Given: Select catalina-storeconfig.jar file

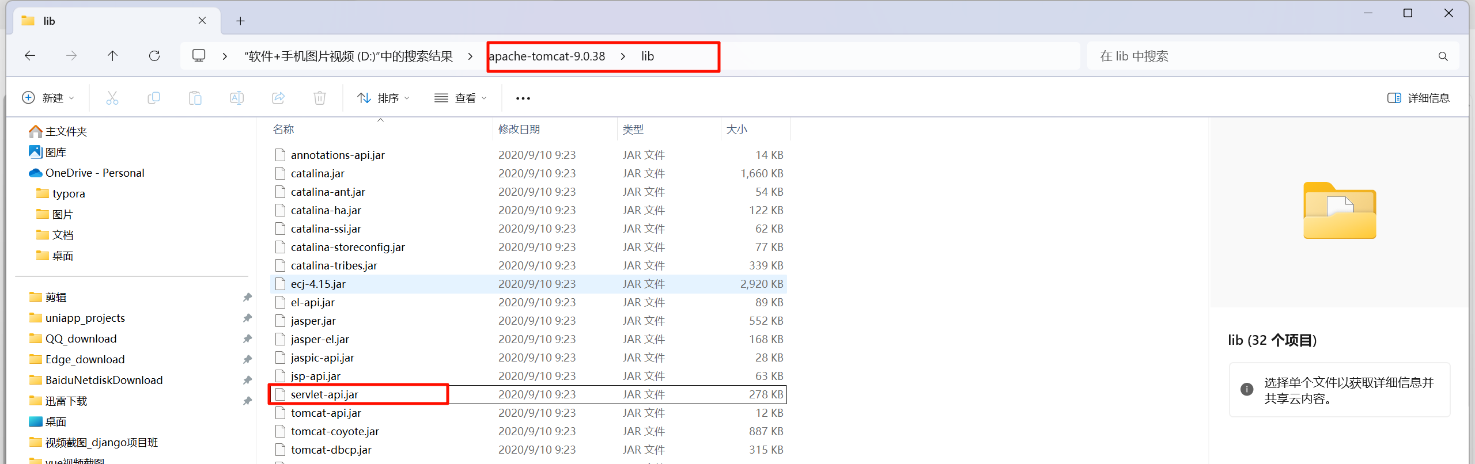Looking at the screenshot, I should [x=529, y=247].
